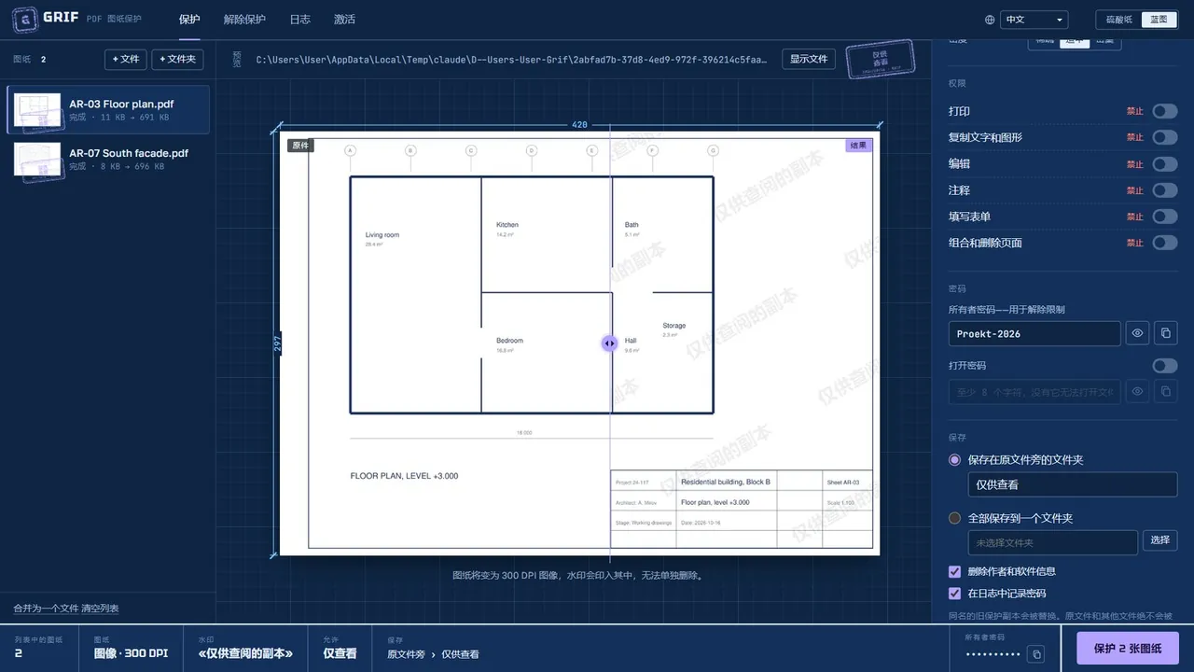
Task: Click the 显示文件 button
Action: 809,59
